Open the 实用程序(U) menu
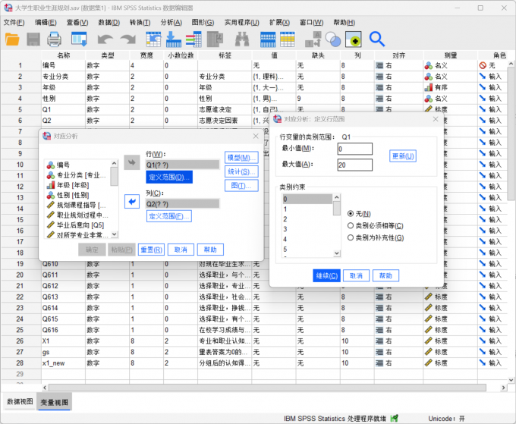The height and width of the screenshot is (424, 516). 241,22
